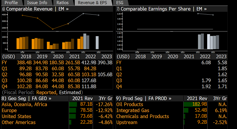Click Q4 2022 EPS 1.92
This screenshot has width=237, height=129.
click(206, 86)
